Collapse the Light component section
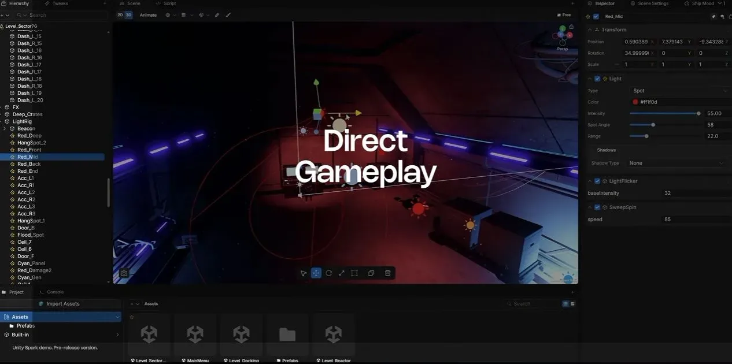732x364 pixels. [x=590, y=79]
